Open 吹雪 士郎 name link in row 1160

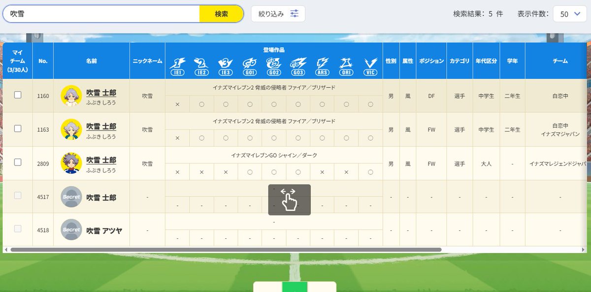click(101, 92)
